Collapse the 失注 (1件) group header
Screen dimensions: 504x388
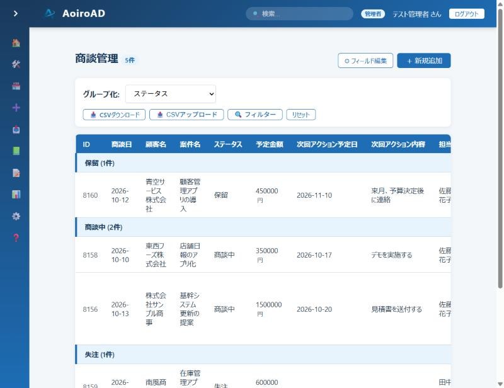click(263, 355)
